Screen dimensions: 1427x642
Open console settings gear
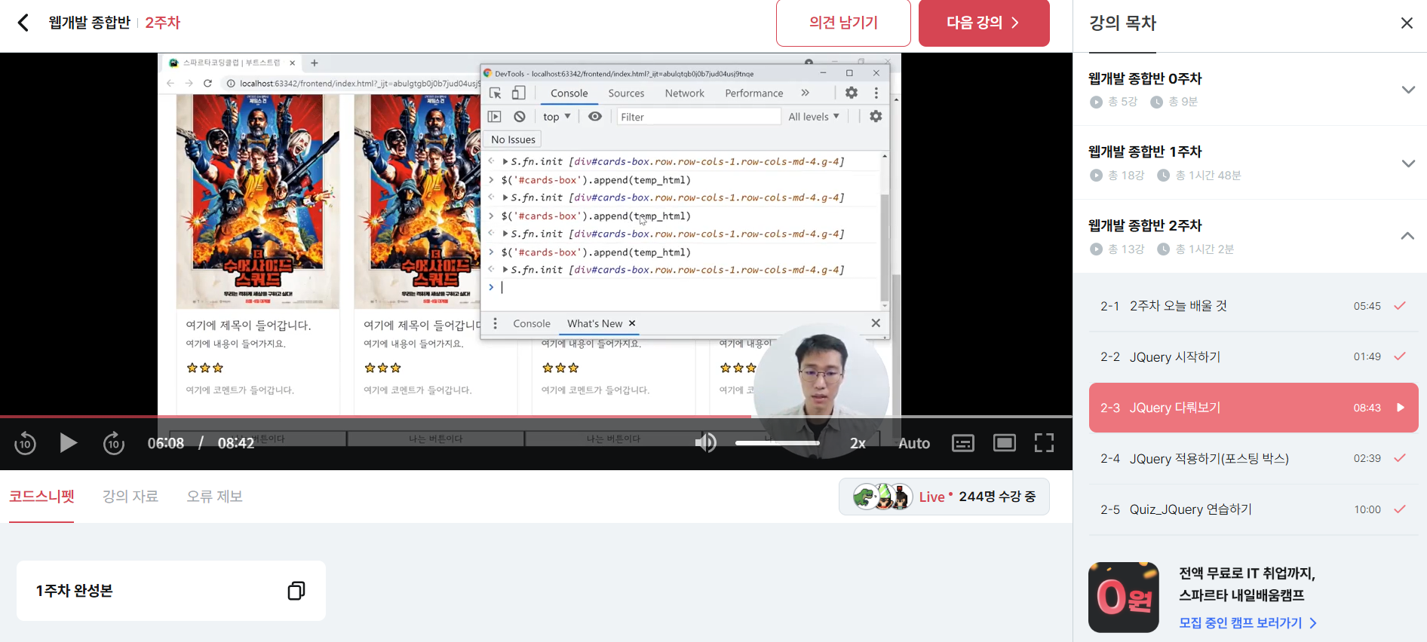pos(876,117)
